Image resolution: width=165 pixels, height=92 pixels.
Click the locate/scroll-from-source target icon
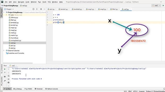[34, 9]
